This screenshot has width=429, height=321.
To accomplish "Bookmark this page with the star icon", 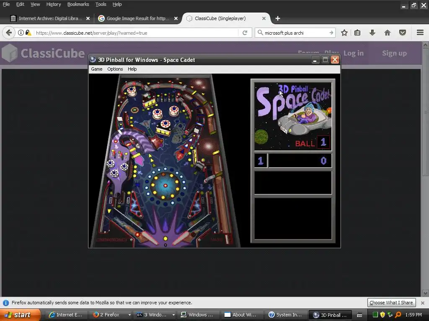I will pos(344,33).
